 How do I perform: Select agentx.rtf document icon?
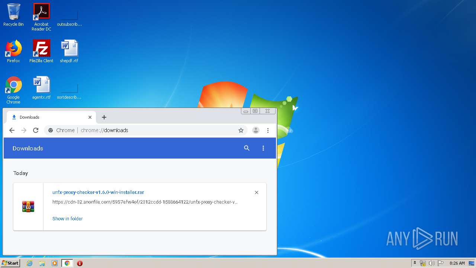point(41,88)
